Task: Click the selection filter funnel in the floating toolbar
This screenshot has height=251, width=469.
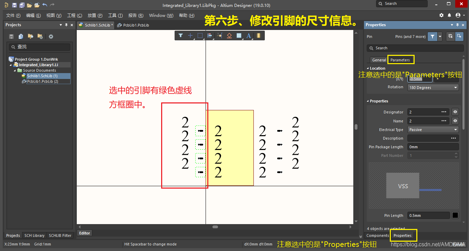Action: (180, 36)
